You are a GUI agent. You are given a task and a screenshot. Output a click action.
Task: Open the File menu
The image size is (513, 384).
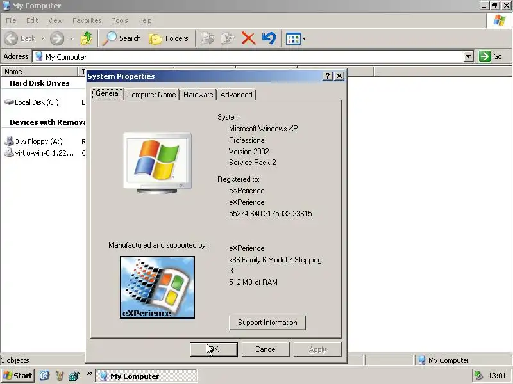(11, 20)
